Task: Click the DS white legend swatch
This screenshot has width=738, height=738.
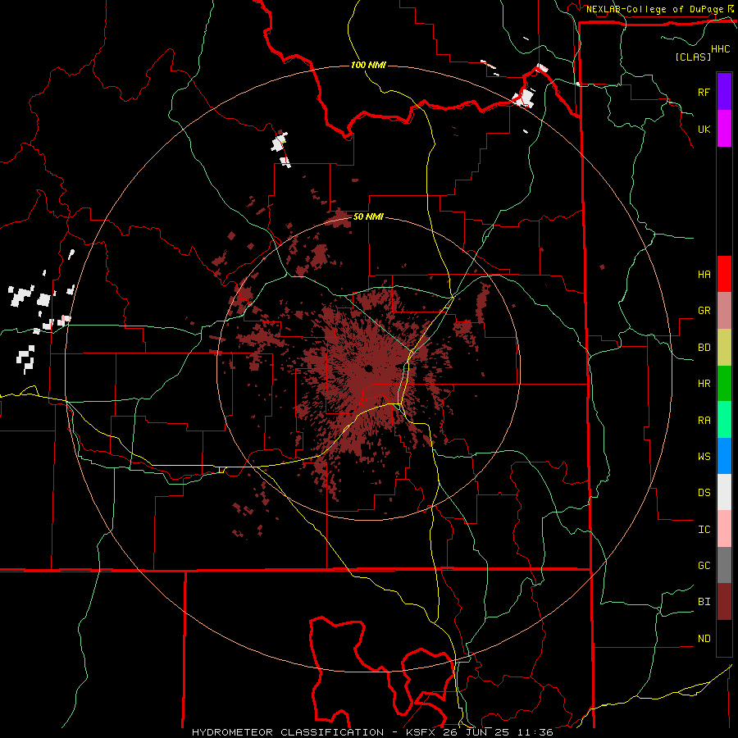Action: [x=724, y=492]
